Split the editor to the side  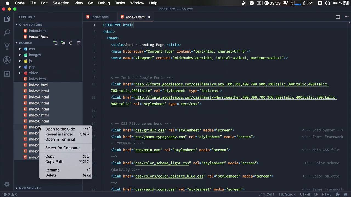[338, 17]
